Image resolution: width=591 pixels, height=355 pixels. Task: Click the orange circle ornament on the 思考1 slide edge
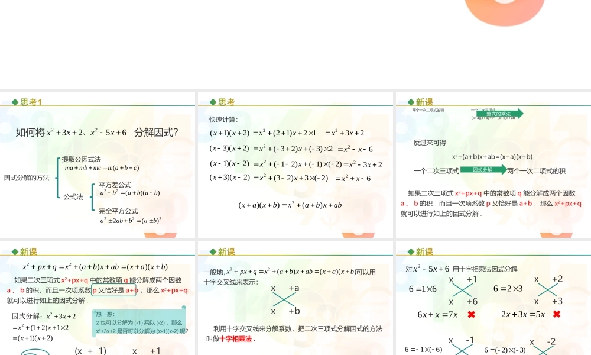[158, 235]
